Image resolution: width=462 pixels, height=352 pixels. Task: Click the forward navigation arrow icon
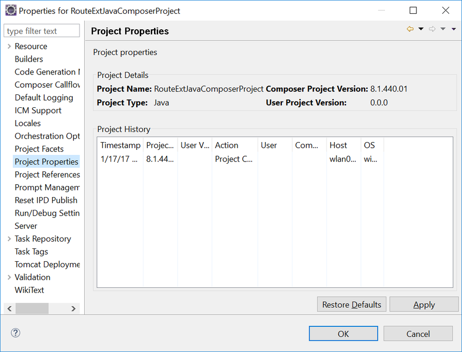(x=432, y=29)
